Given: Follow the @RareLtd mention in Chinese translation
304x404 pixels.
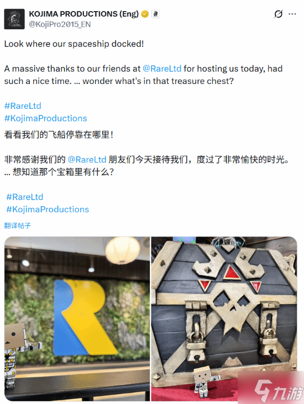Looking at the screenshot, I should [x=87, y=160].
